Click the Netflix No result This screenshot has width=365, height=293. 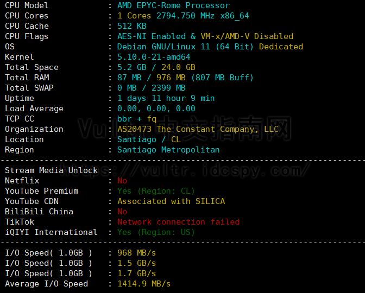(122, 181)
